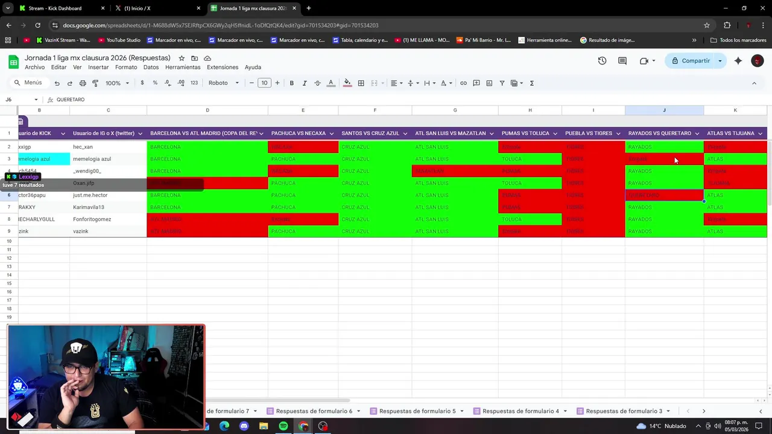The height and width of the screenshot is (434, 772).
Task: View cloud document status icon
Action: pyautogui.click(x=207, y=58)
